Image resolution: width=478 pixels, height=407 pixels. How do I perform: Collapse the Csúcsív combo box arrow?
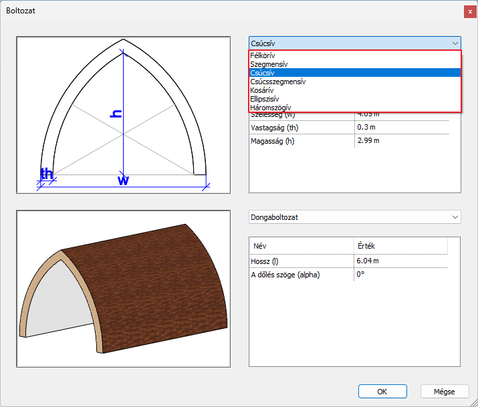pyautogui.click(x=455, y=43)
